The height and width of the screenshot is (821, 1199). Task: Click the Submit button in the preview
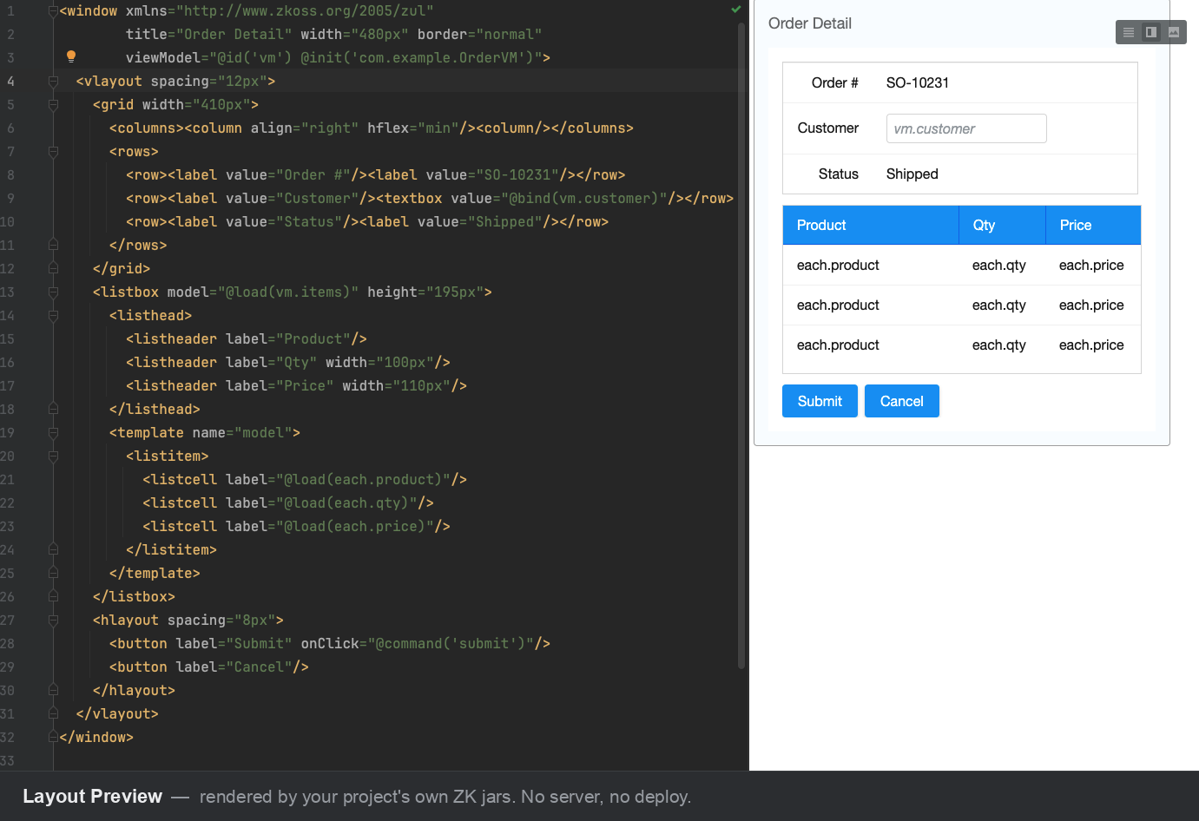tap(820, 401)
